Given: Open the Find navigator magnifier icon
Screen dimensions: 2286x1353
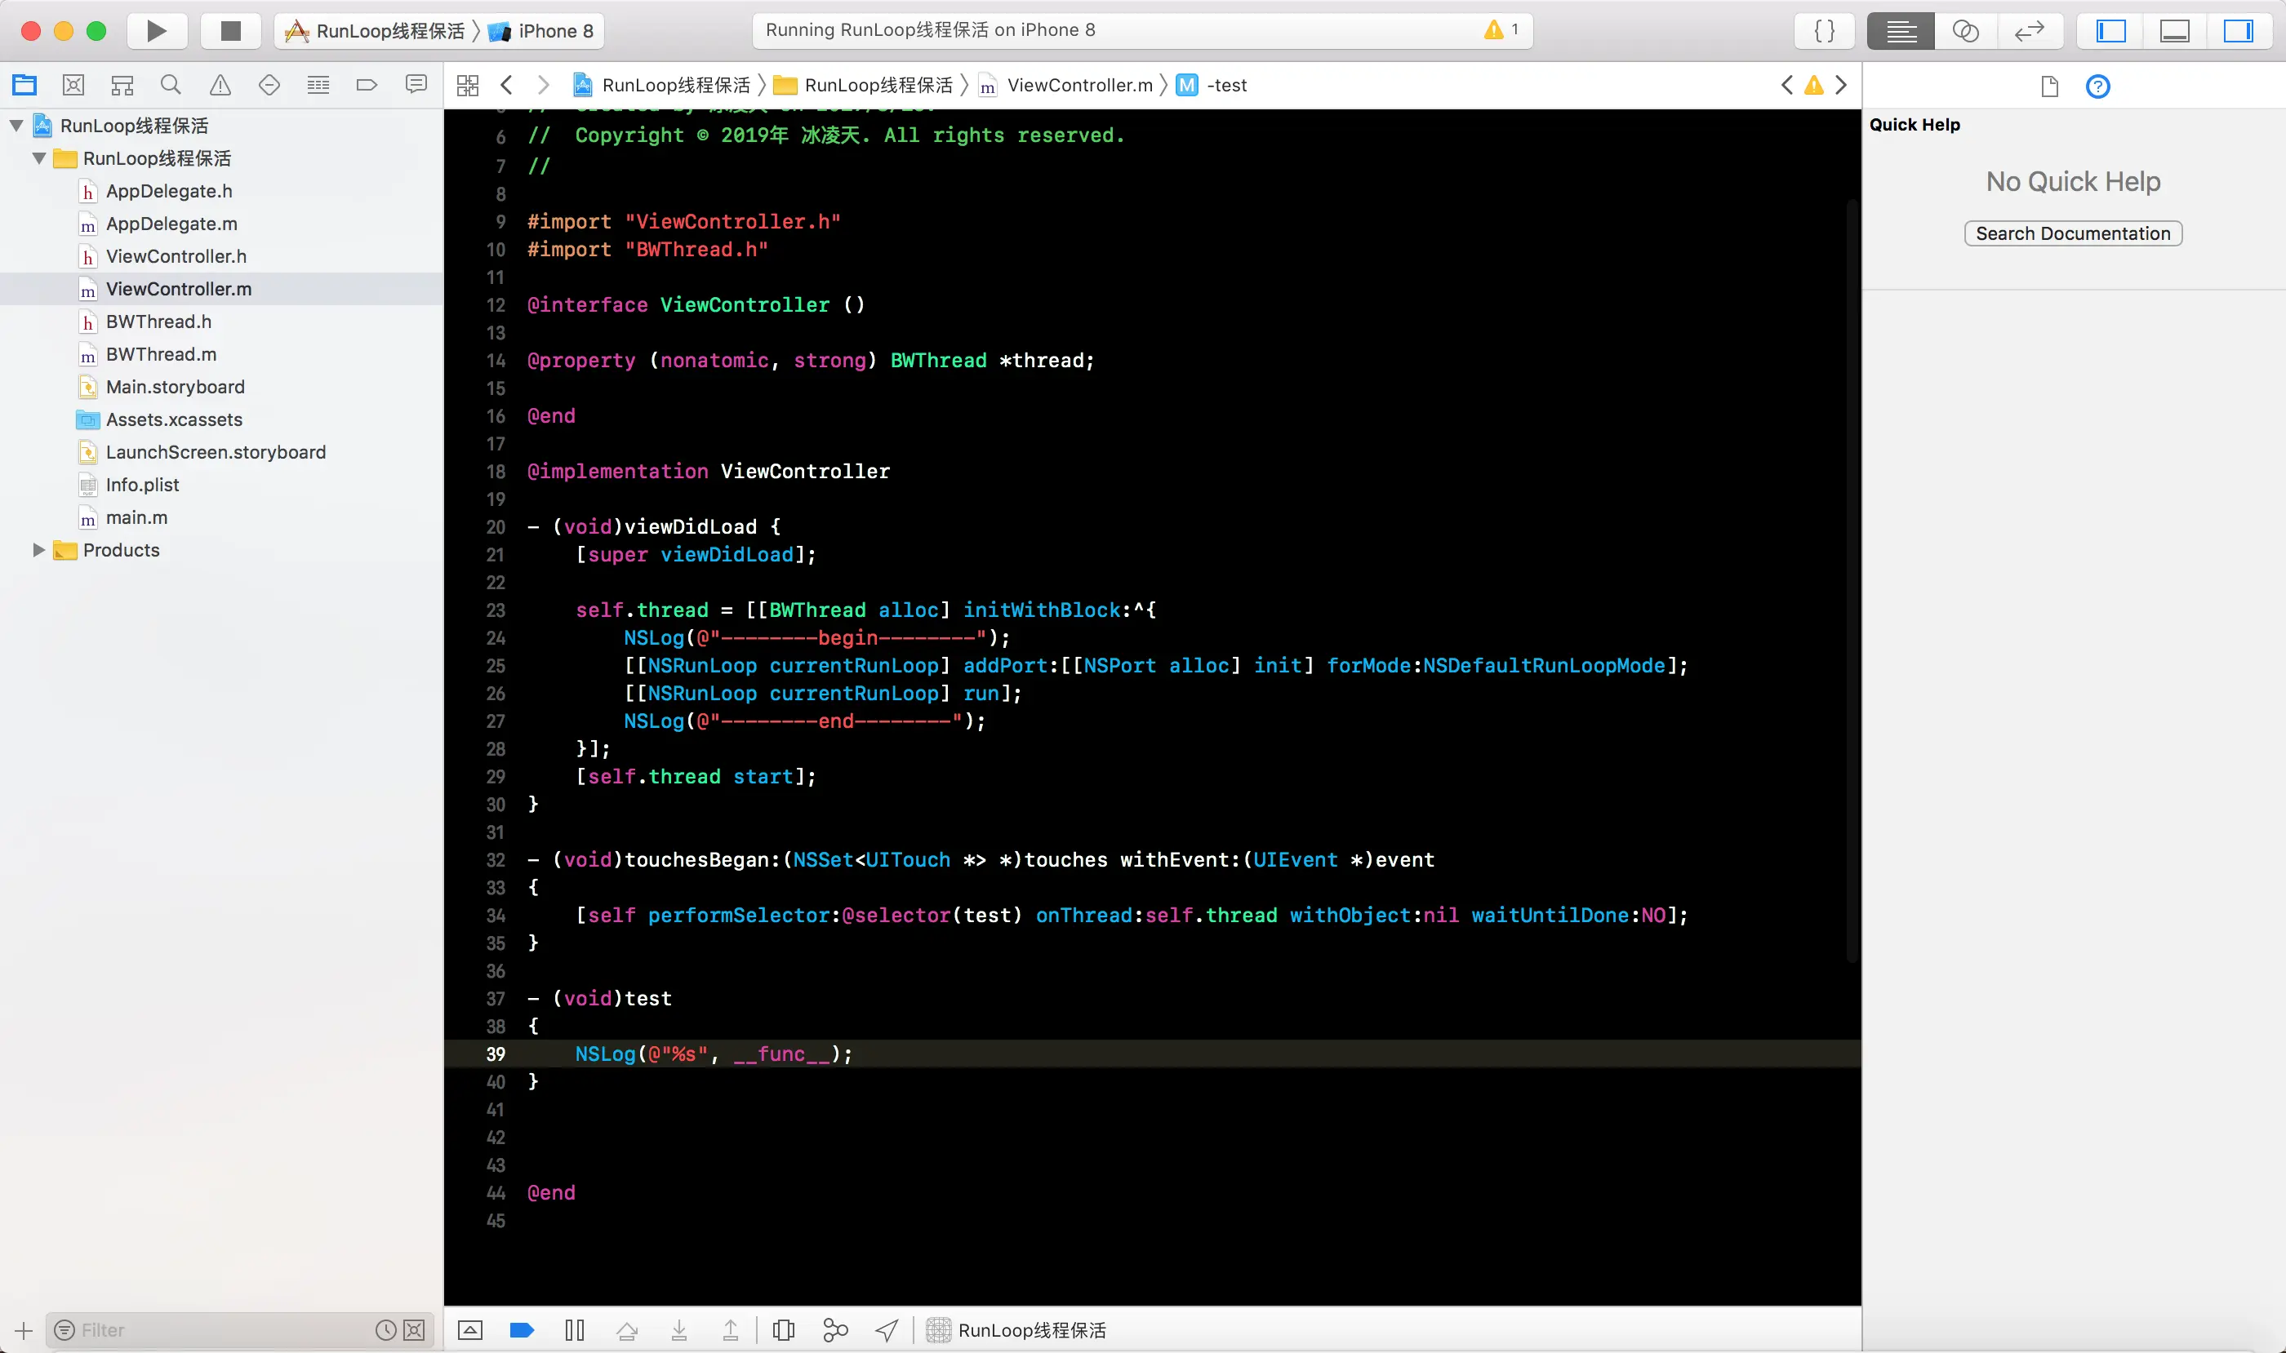Looking at the screenshot, I should [x=171, y=86].
